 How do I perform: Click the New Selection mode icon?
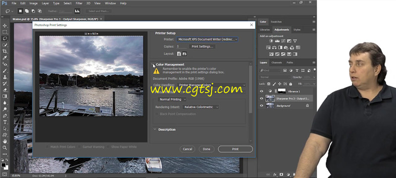[21, 11]
